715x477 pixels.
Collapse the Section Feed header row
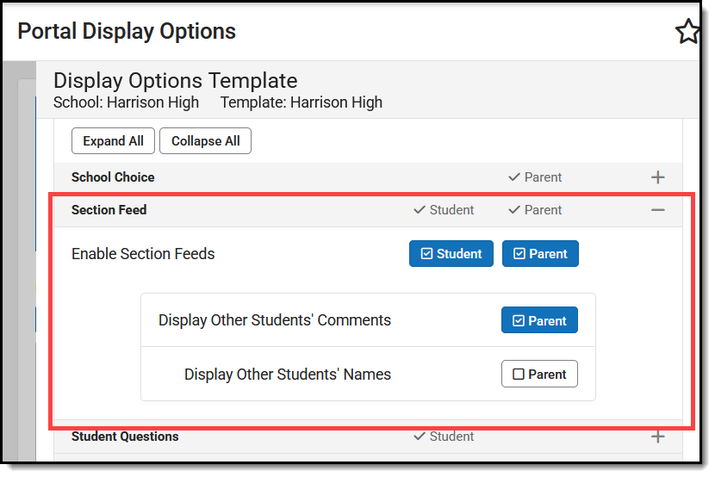coord(109,210)
